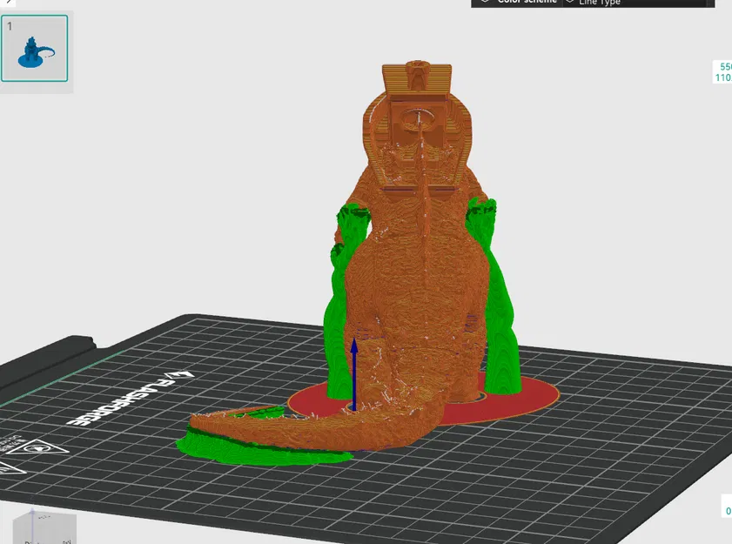
Task: Click the top face of the view orientation cube
Action: click(44, 515)
